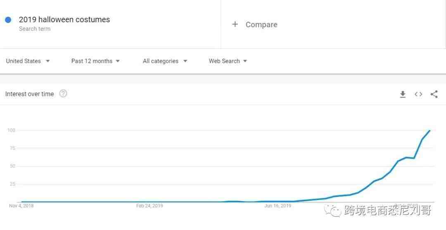
Task: Click the blue dot next to the search term
Action: click(8, 20)
